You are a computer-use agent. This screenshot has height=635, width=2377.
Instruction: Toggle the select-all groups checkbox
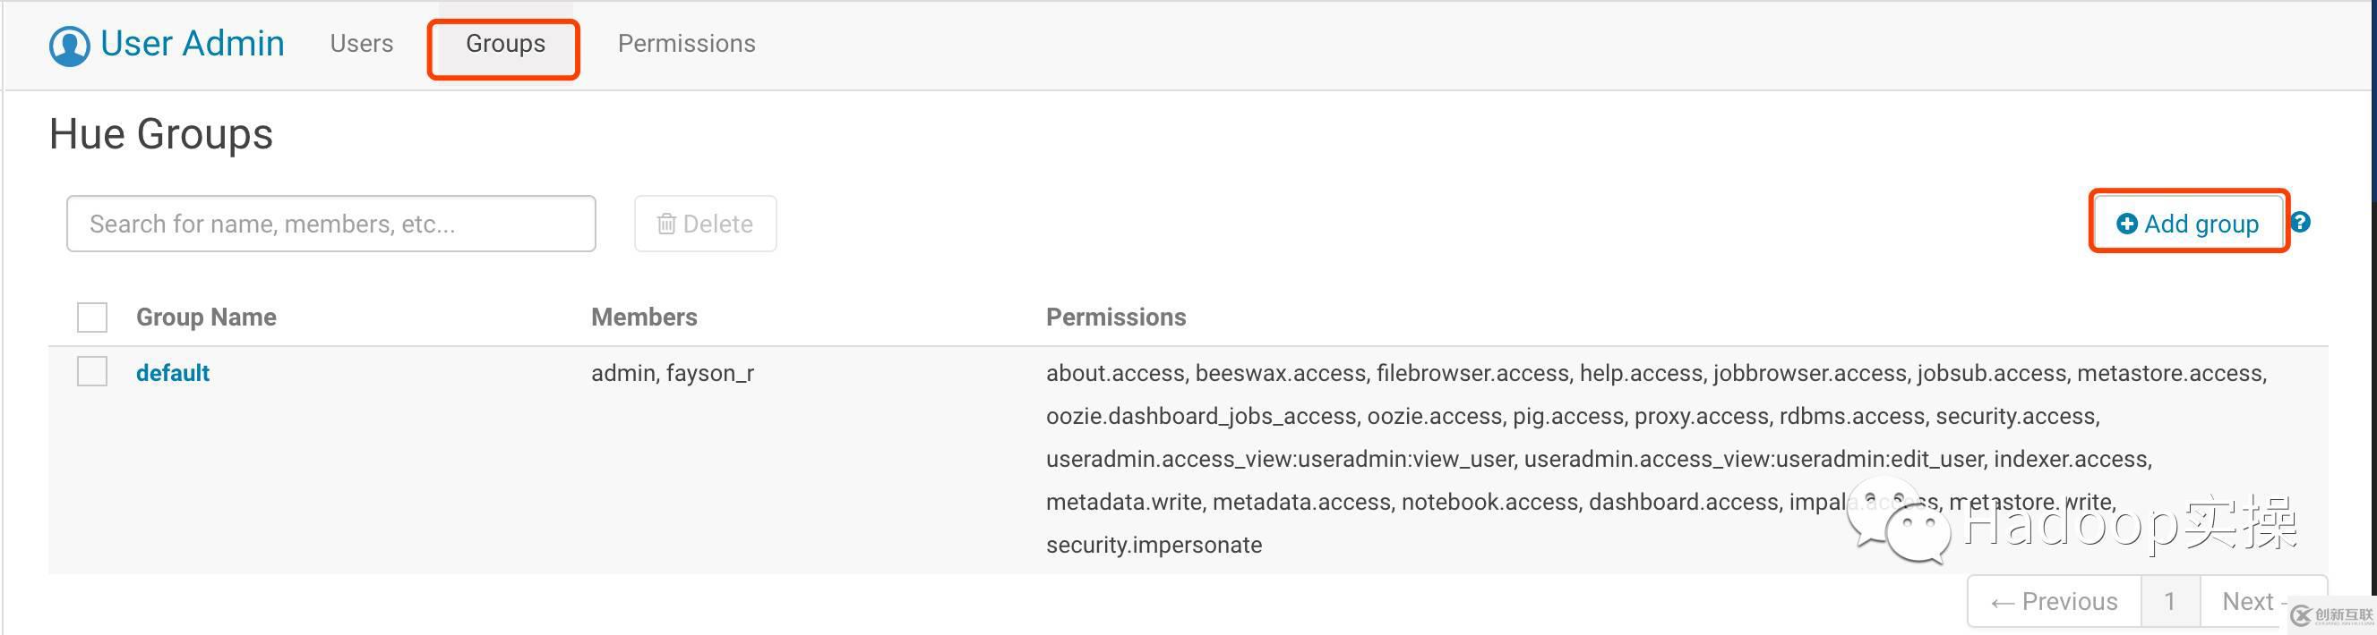92,317
